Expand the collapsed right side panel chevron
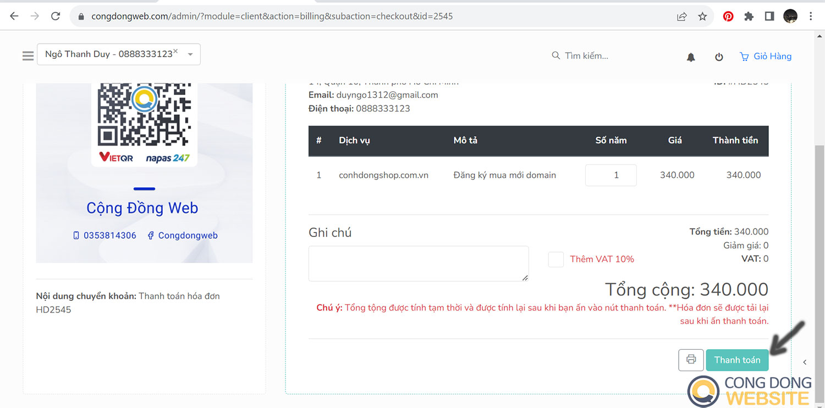Viewport: 825px width, 408px height. click(x=805, y=362)
